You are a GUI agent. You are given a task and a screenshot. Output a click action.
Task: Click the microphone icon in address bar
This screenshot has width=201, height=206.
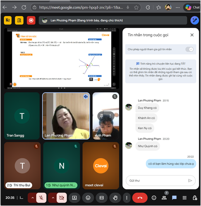point(128,7)
